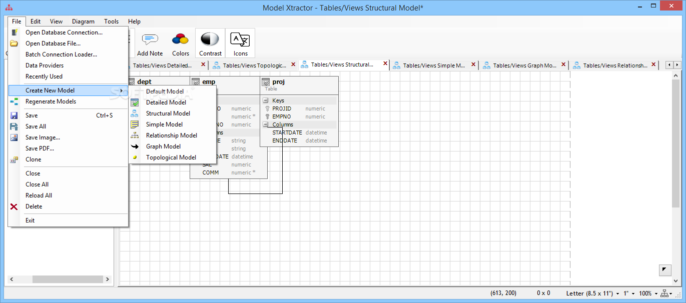Screen dimensions: 686x303
Task: Collapse the Columns section of proj table
Action: 266,124
